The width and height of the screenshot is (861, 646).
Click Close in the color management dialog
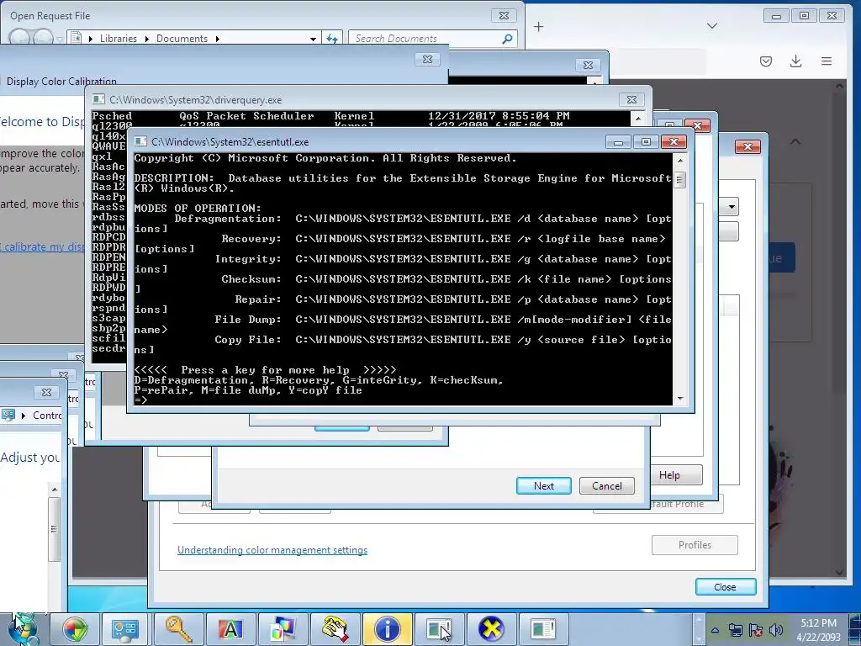coord(725,586)
